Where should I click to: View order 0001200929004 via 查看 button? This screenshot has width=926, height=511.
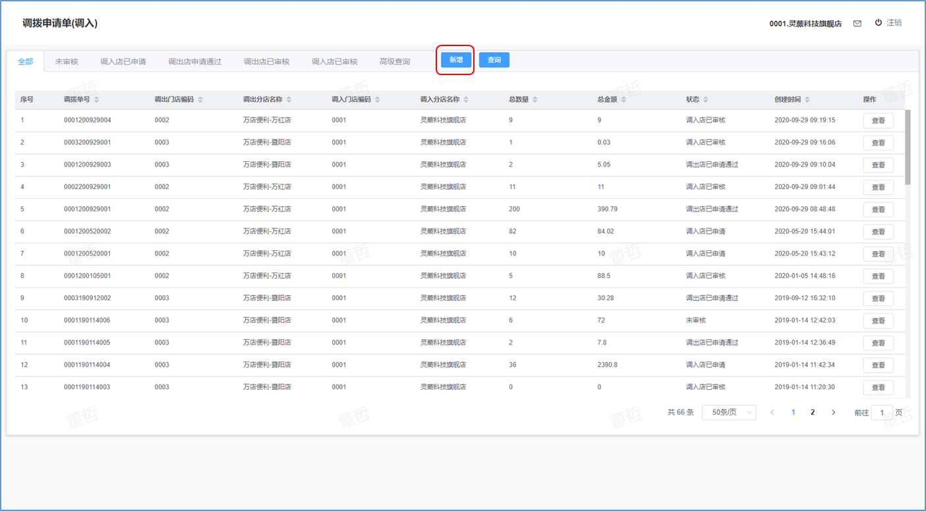pyautogui.click(x=878, y=121)
